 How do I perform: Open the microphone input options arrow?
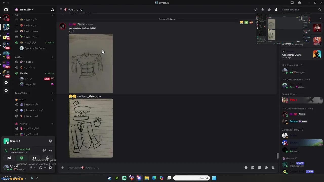[35, 168]
